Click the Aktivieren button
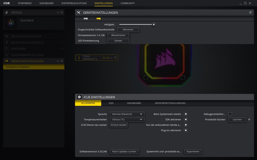Screen dimensions: 257x160 click(128, 30)
